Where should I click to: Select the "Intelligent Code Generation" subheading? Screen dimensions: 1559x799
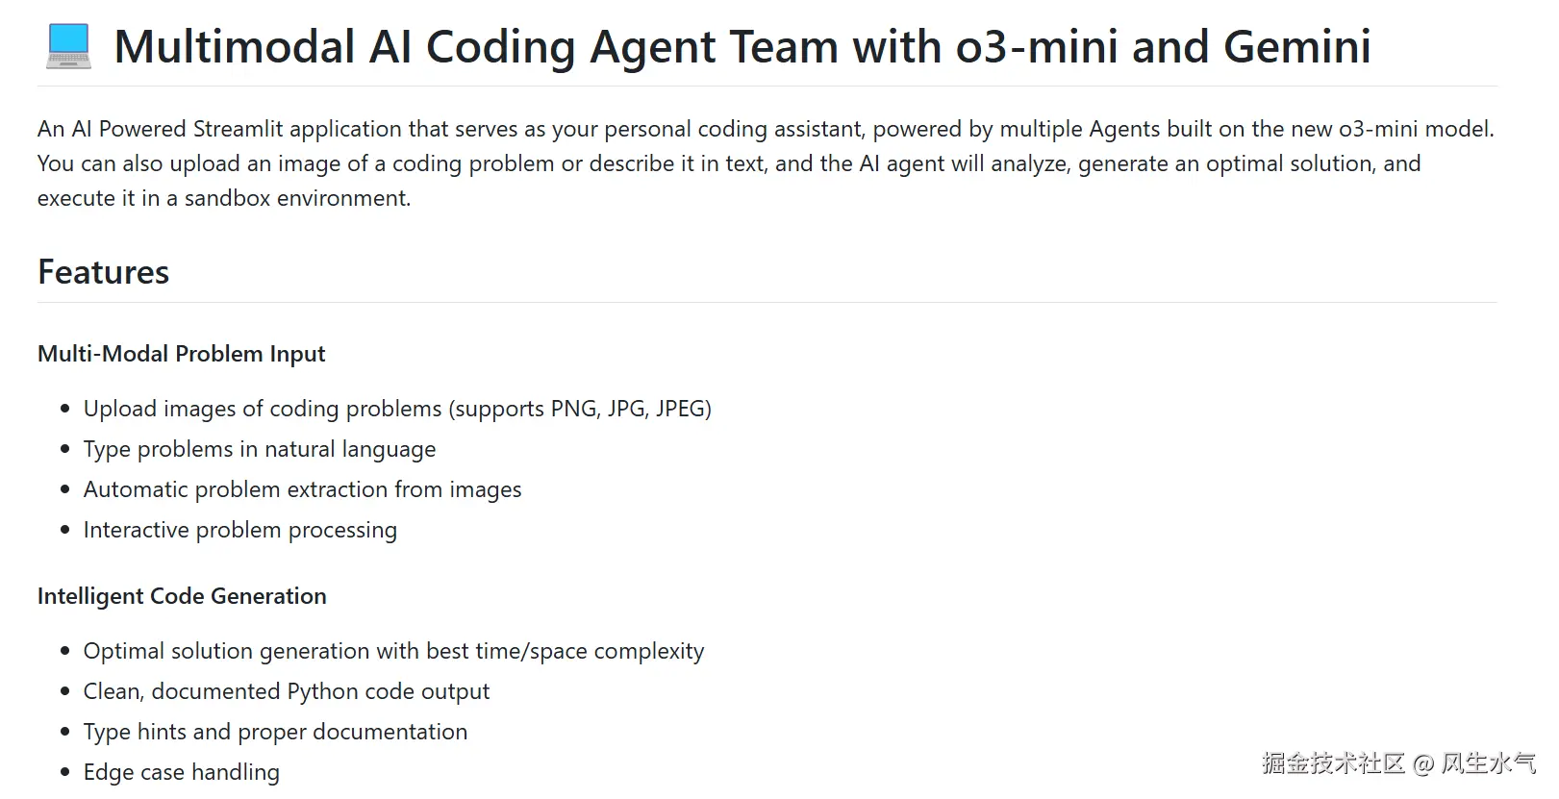click(182, 596)
